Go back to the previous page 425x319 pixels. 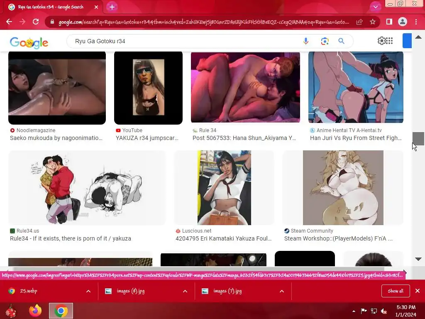coord(9,22)
